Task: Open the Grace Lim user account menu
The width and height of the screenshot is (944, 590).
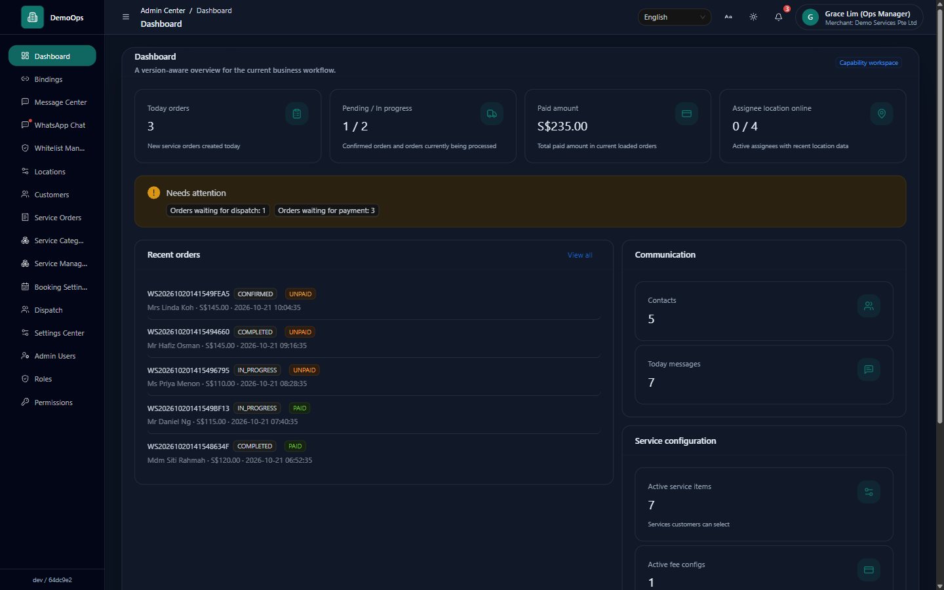Action: [859, 18]
